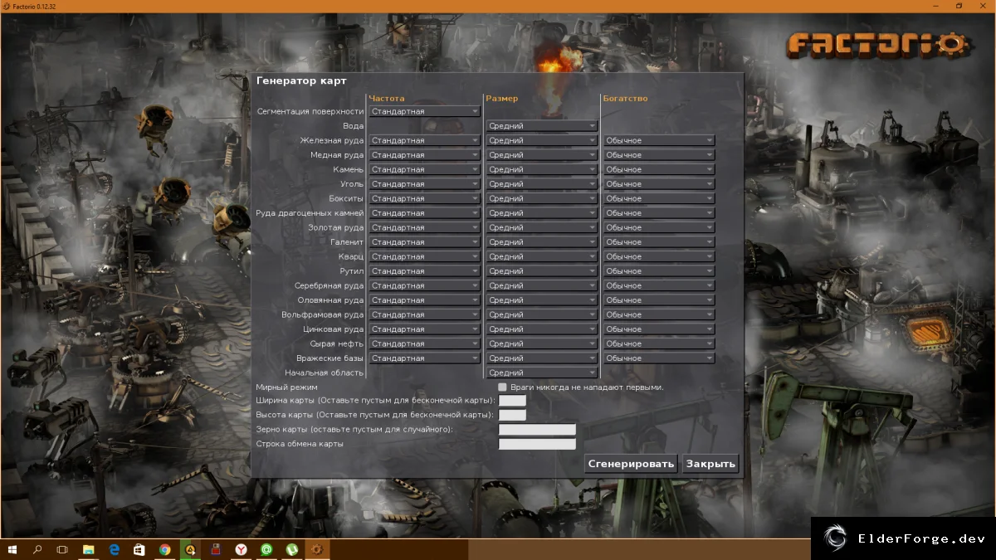
Task: Open Начальная область size dropdown
Action: 542,373
